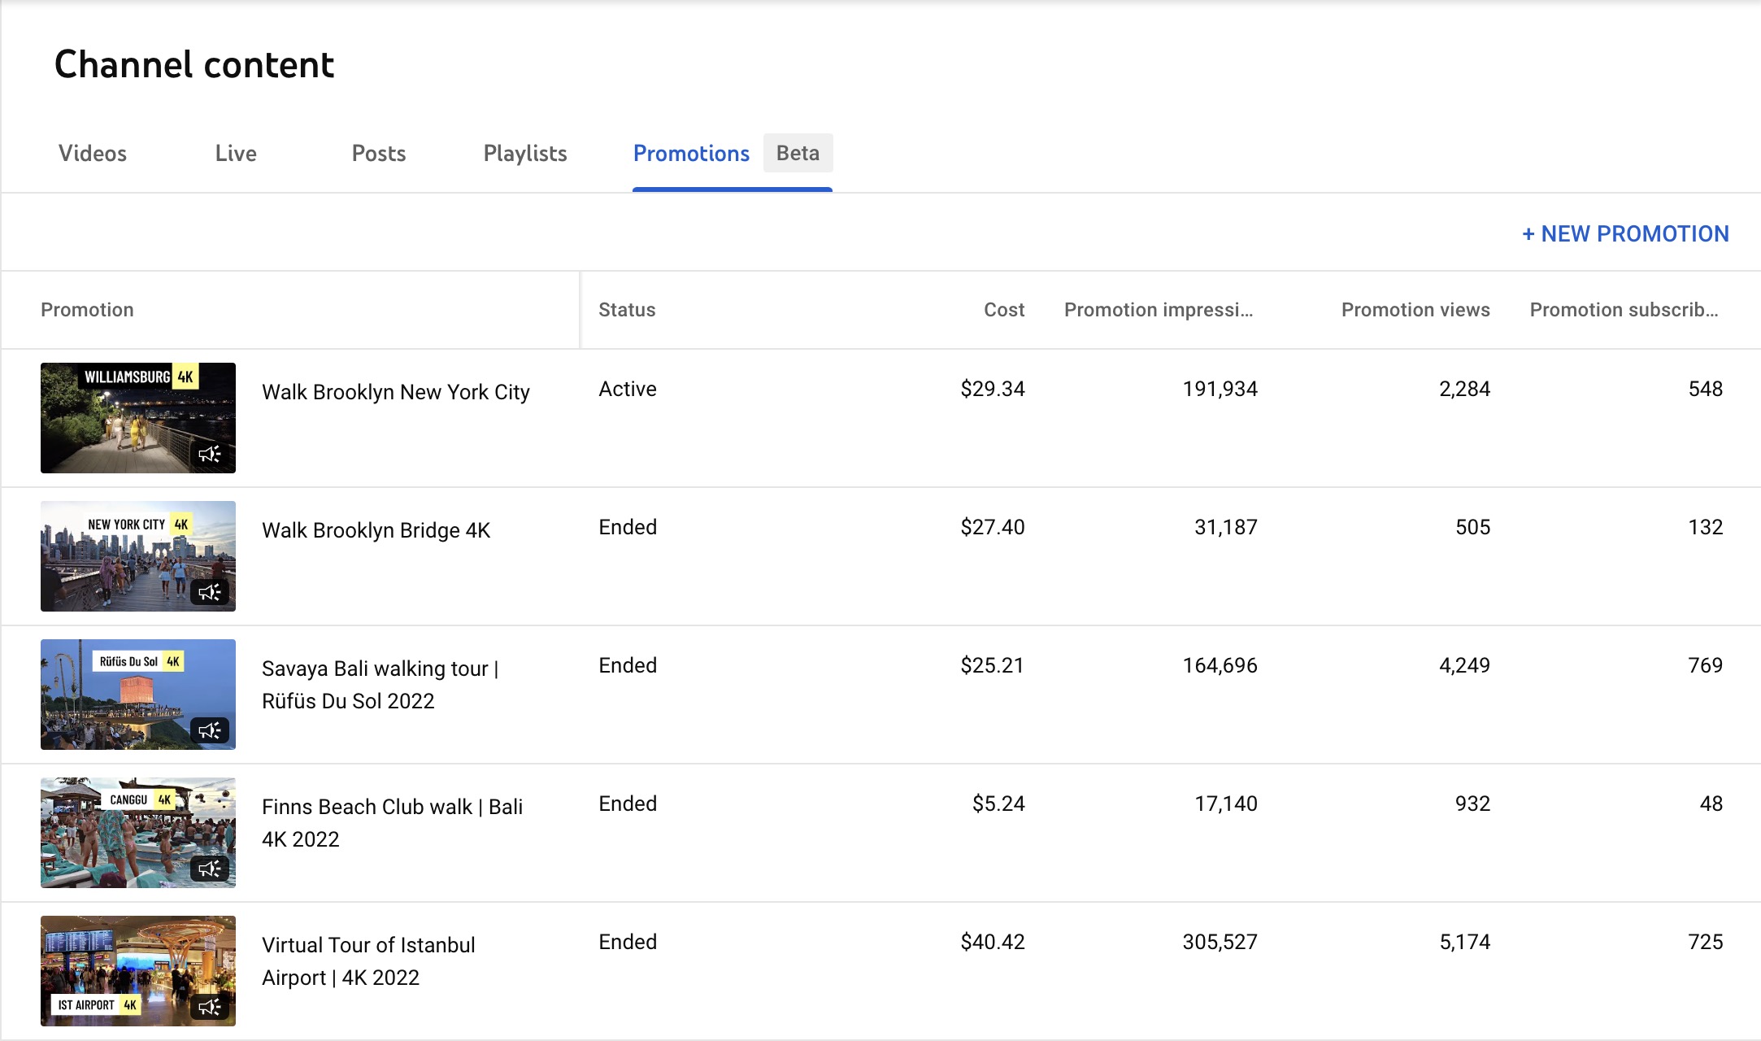Switch to the Videos tab
The height and width of the screenshot is (1041, 1761).
click(x=91, y=153)
